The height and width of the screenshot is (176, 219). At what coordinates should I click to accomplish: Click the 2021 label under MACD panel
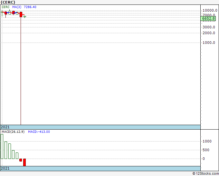[5, 168]
